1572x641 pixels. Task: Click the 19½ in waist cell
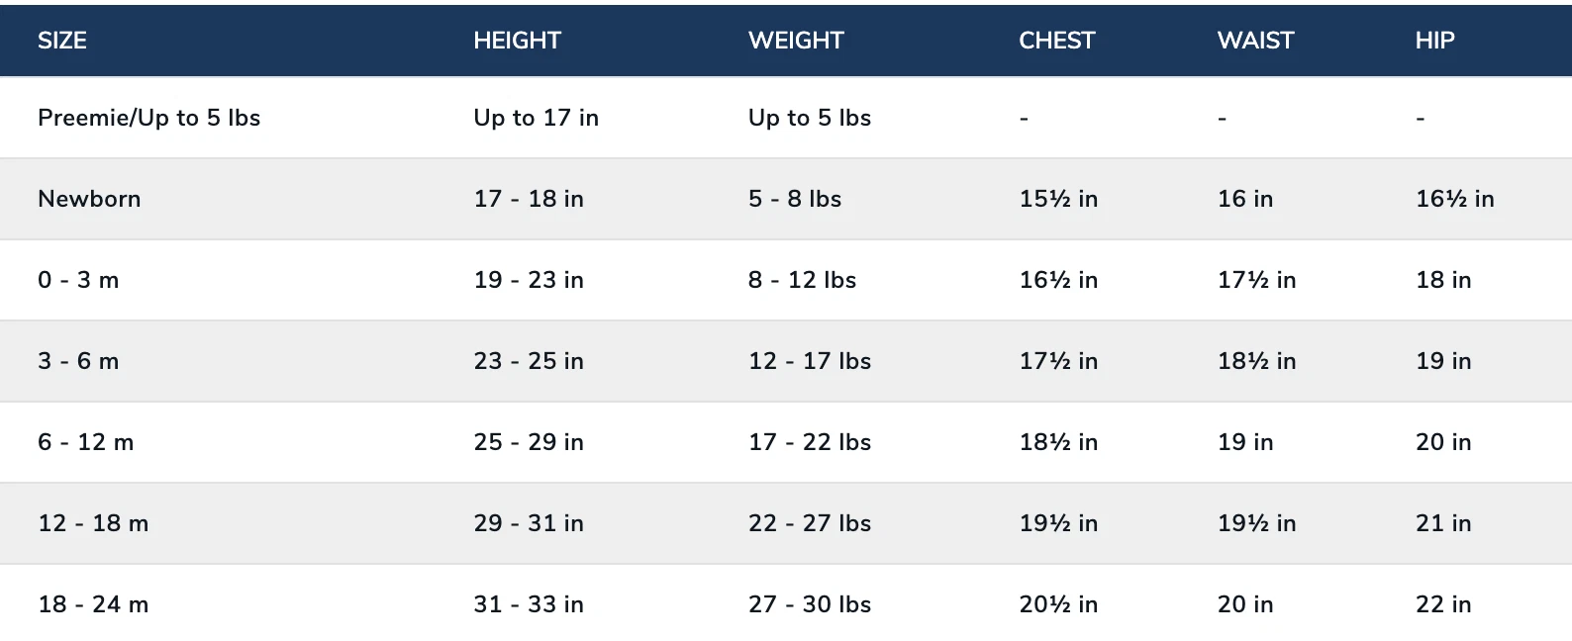(x=1256, y=523)
